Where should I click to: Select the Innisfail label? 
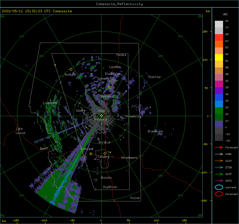(x=108, y=96)
